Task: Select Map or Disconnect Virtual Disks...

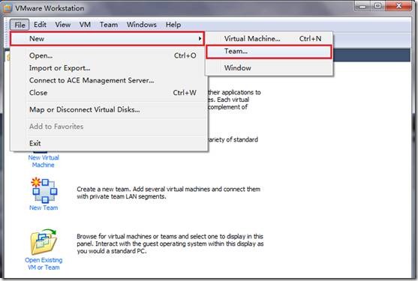Action: pos(109,109)
